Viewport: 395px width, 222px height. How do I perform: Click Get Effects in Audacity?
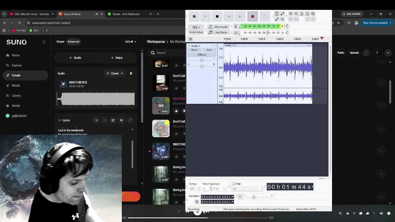[218, 32]
